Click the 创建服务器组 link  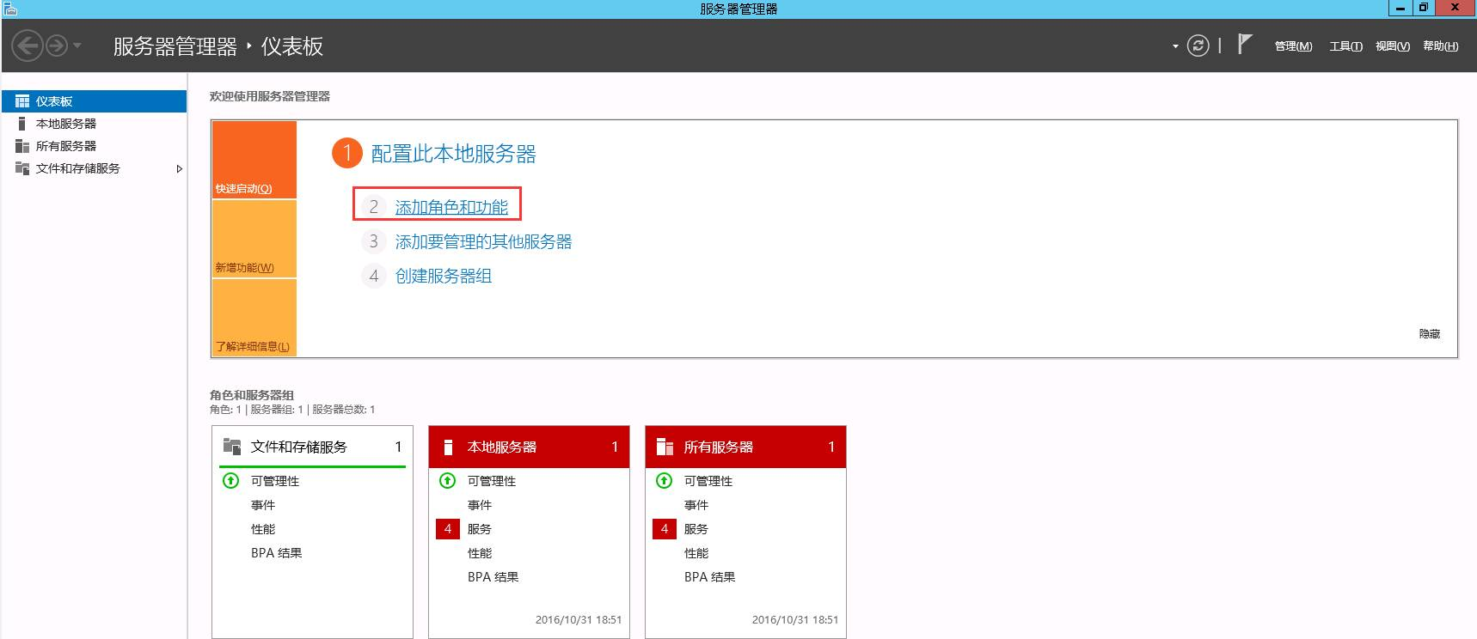444,276
